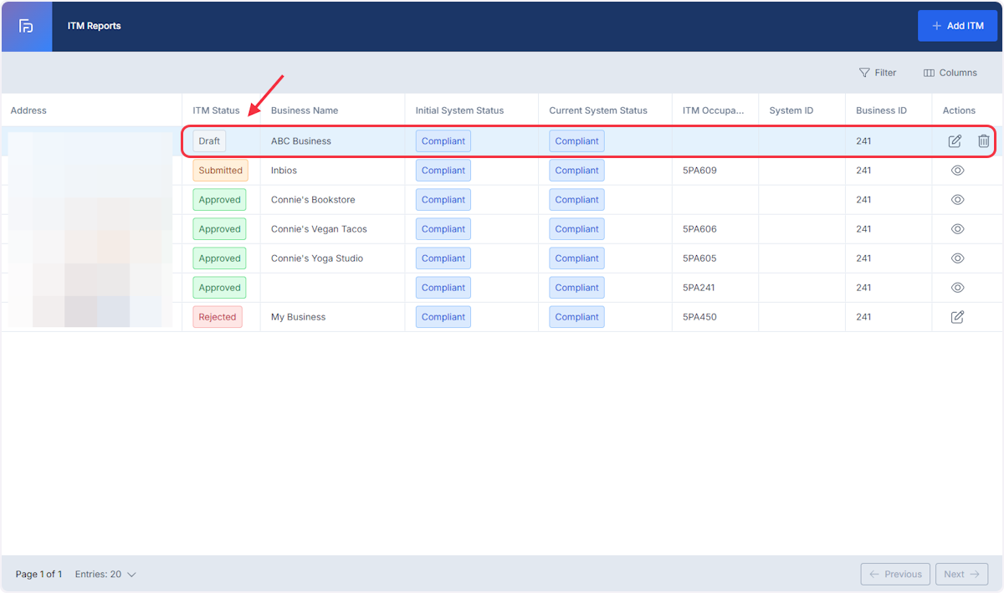
Task: Go to Previous page
Action: click(x=895, y=575)
